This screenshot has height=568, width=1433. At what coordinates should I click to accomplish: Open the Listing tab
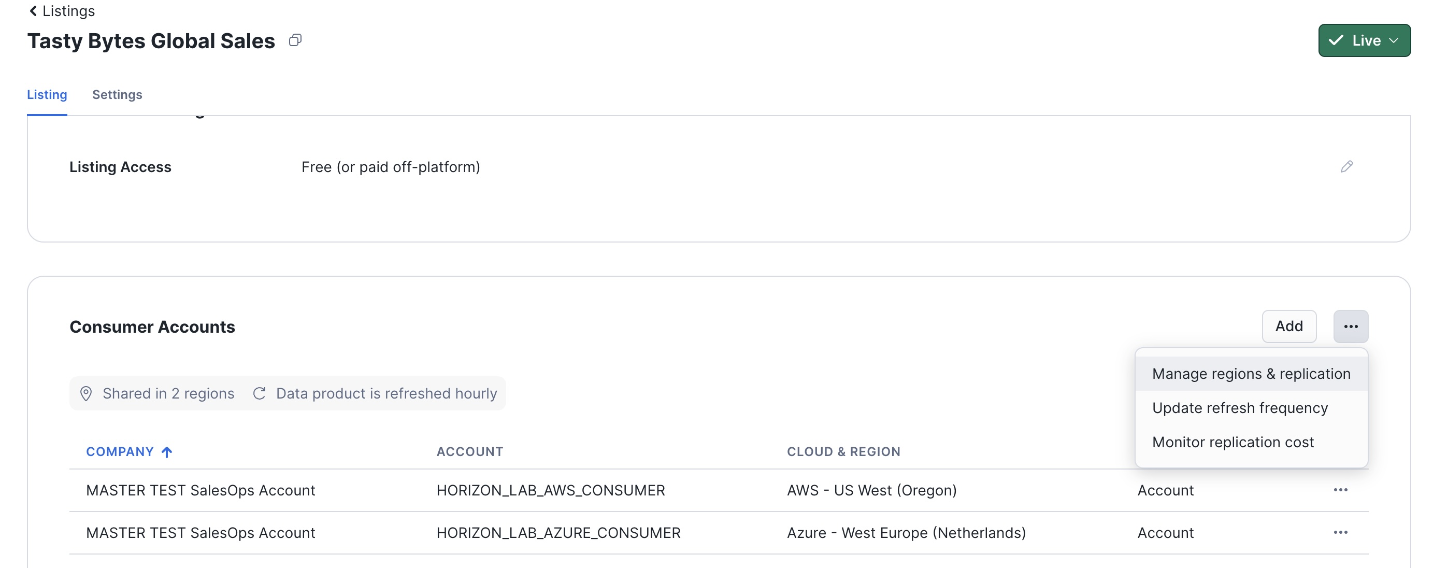[x=47, y=94]
